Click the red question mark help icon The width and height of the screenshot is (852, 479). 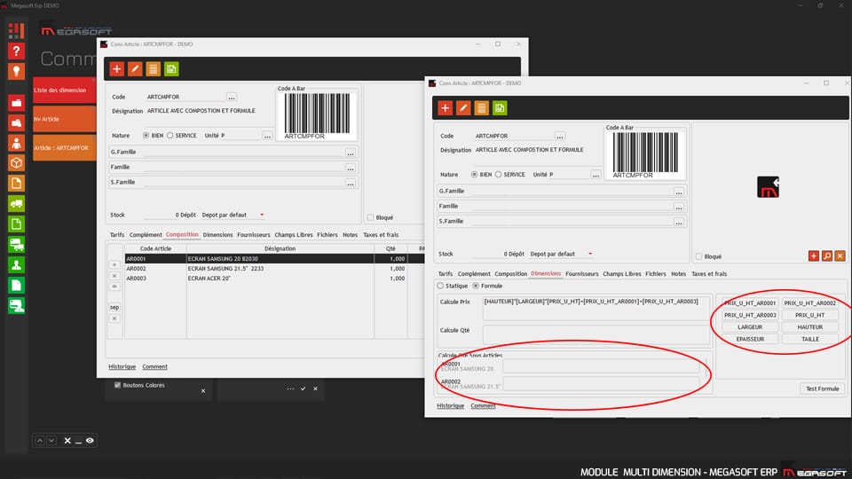coord(16,51)
